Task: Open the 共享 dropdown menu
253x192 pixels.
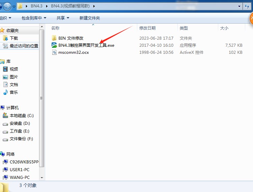Action: pos(63,18)
